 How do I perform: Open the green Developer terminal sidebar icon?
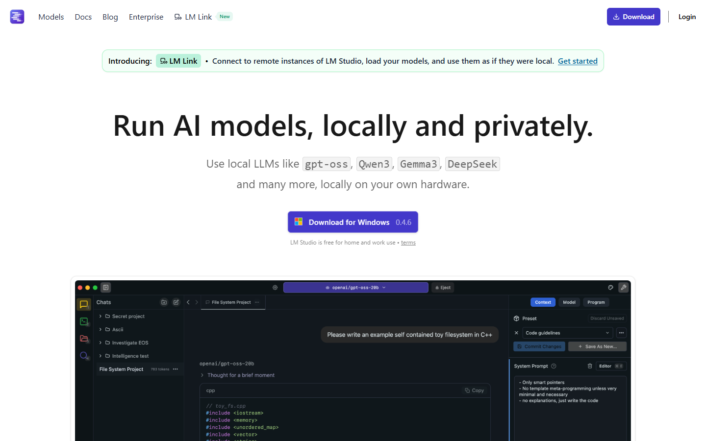pos(84,321)
